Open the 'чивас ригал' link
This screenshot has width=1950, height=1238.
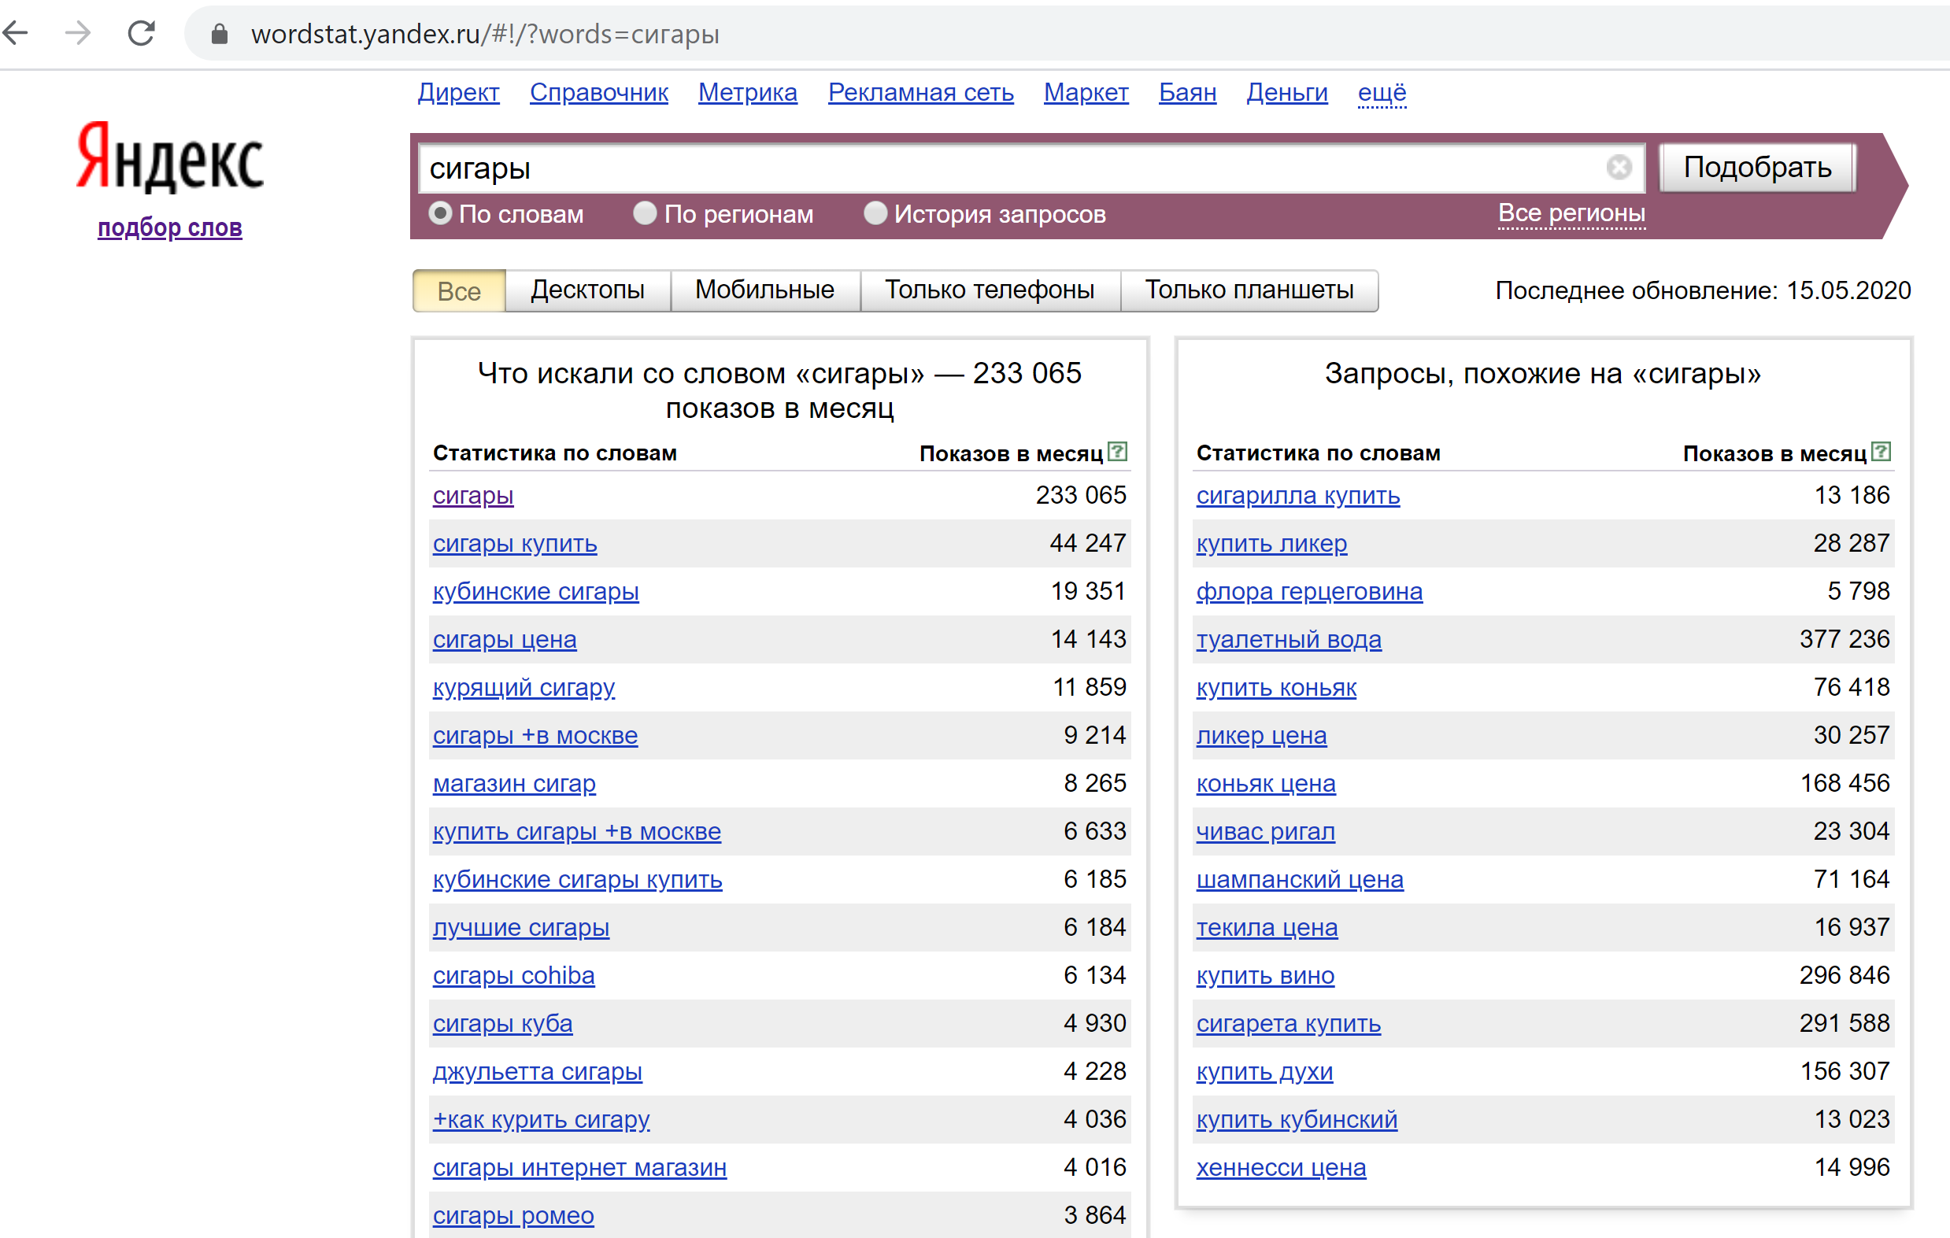coord(1266,832)
